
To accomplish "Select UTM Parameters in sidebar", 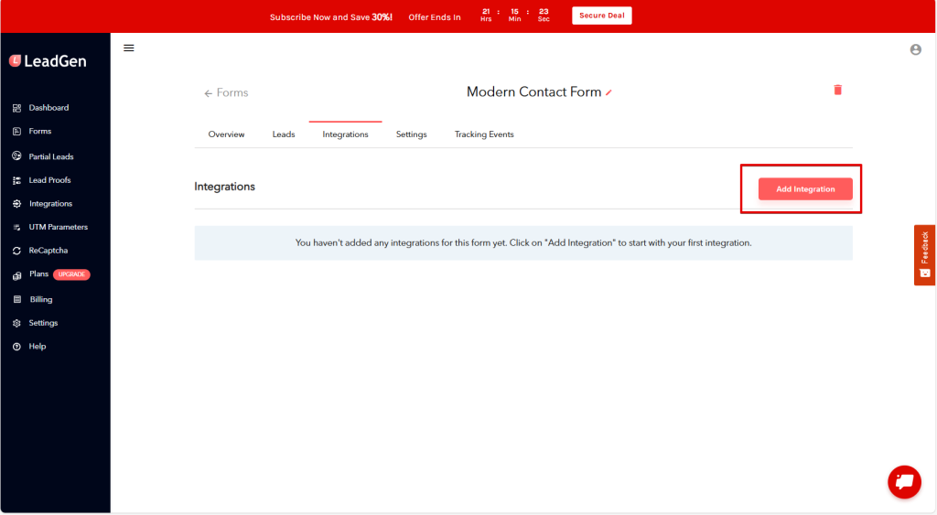I will click(58, 227).
